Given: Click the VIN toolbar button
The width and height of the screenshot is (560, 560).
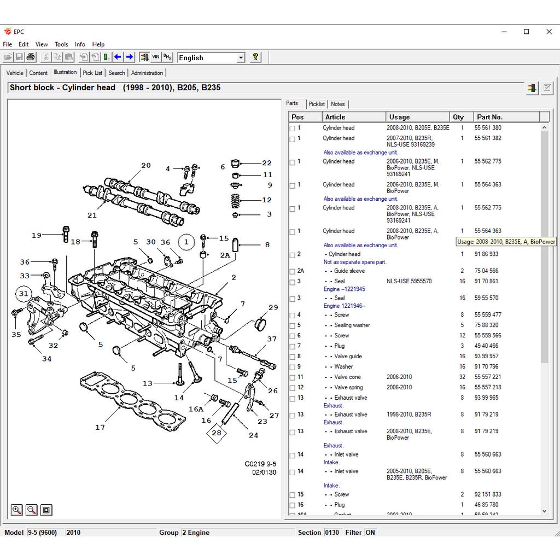Looking at the screenshot, I should [x=156, y=57].
